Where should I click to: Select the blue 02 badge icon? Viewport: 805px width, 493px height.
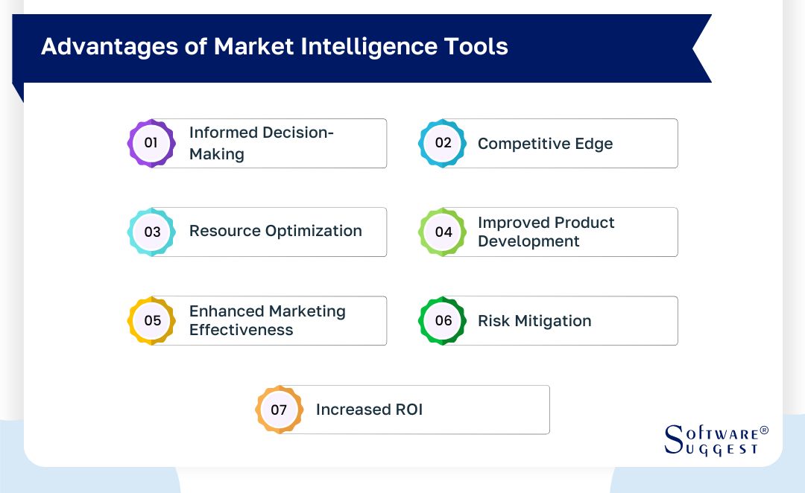pos(443,143)
